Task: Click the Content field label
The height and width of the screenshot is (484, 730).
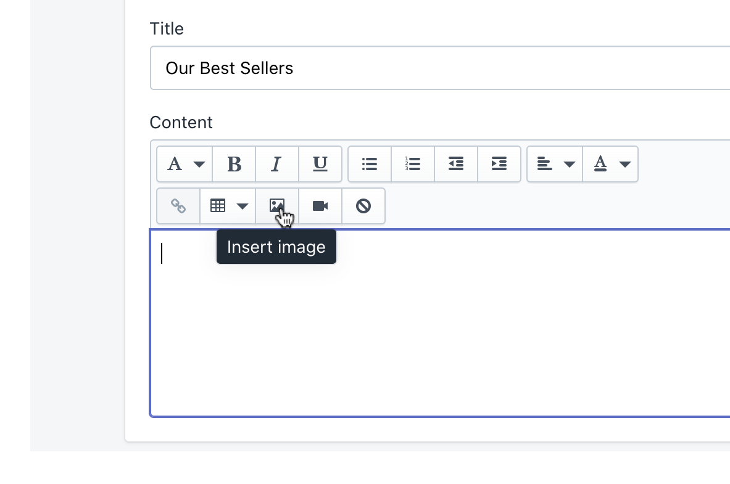Action: pyautogui.click(x=181, y=123)
